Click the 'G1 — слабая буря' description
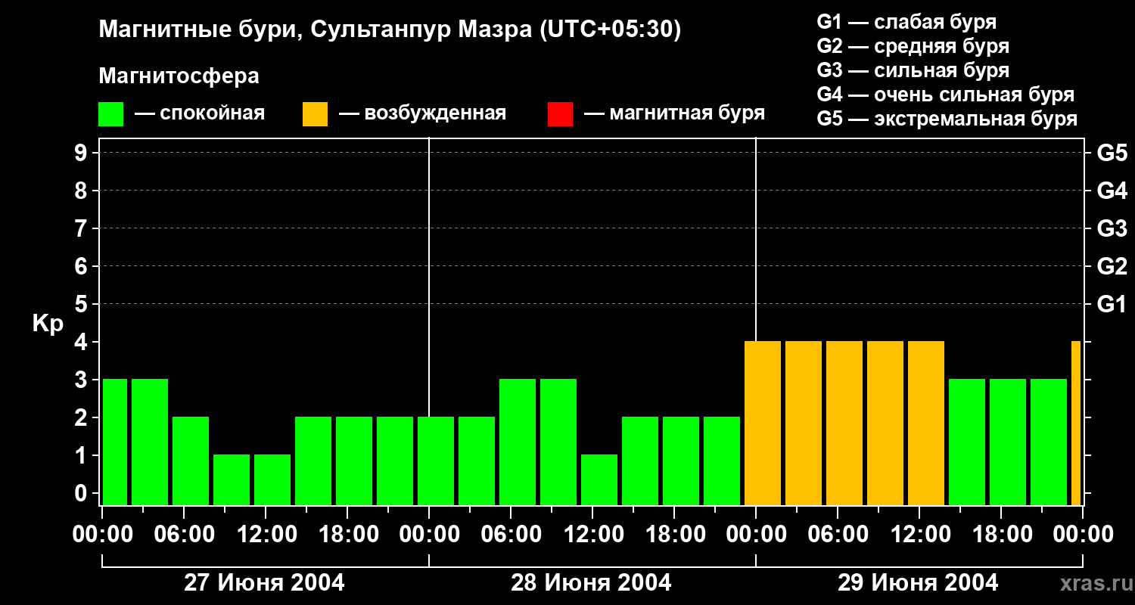Image resolution: width=1135 pixels, height=605 pixels. click(906, 22)
